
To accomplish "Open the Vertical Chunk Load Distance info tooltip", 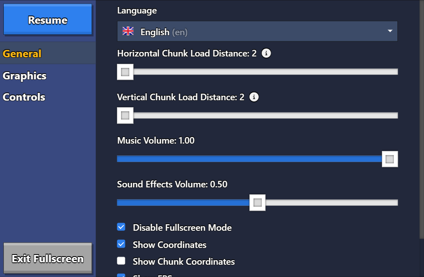I will tap(254, 97).
